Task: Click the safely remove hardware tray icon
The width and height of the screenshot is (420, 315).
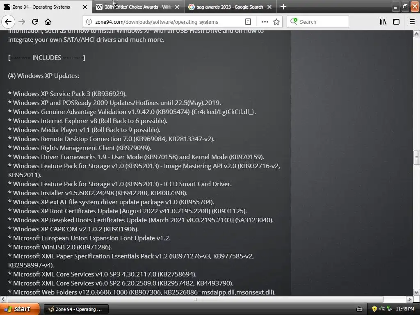Action: coord(389,309)
